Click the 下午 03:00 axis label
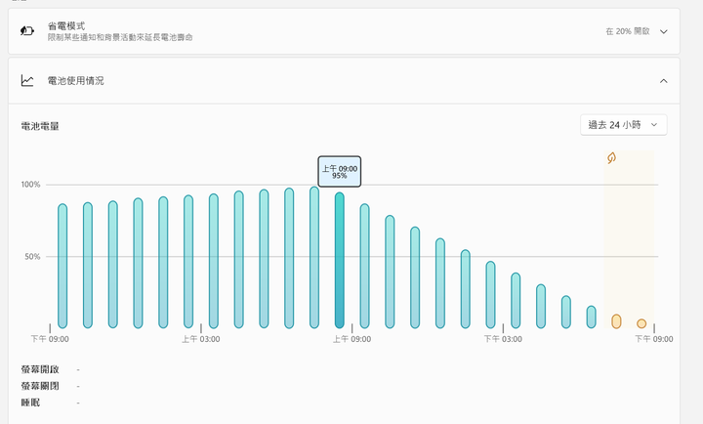The height and width of the screenshot is (424, 703). 503,339
